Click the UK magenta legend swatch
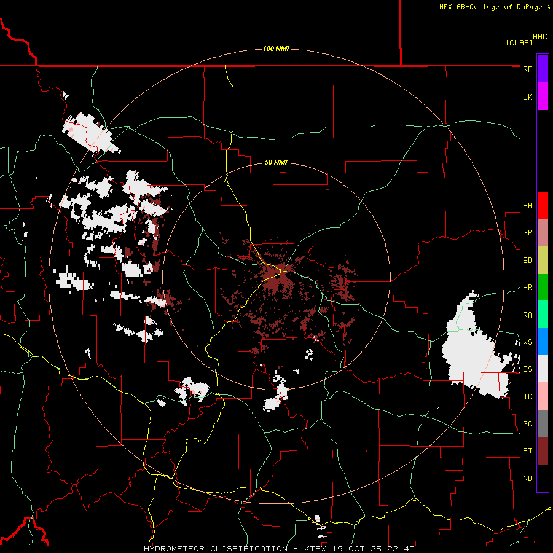 coord(543,96)
